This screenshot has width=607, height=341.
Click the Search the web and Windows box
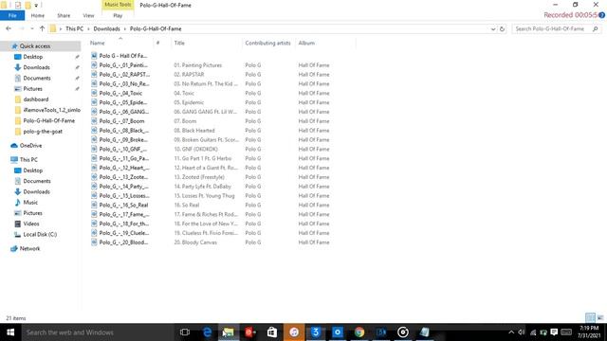pos(97,332)
